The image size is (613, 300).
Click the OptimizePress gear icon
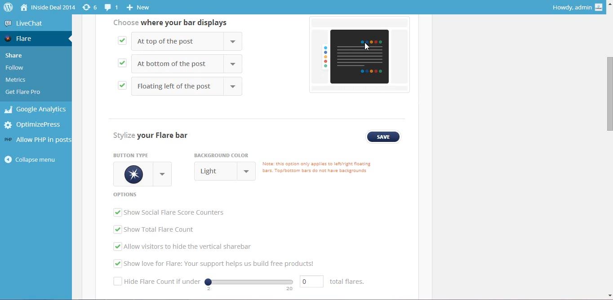(8, 124)
